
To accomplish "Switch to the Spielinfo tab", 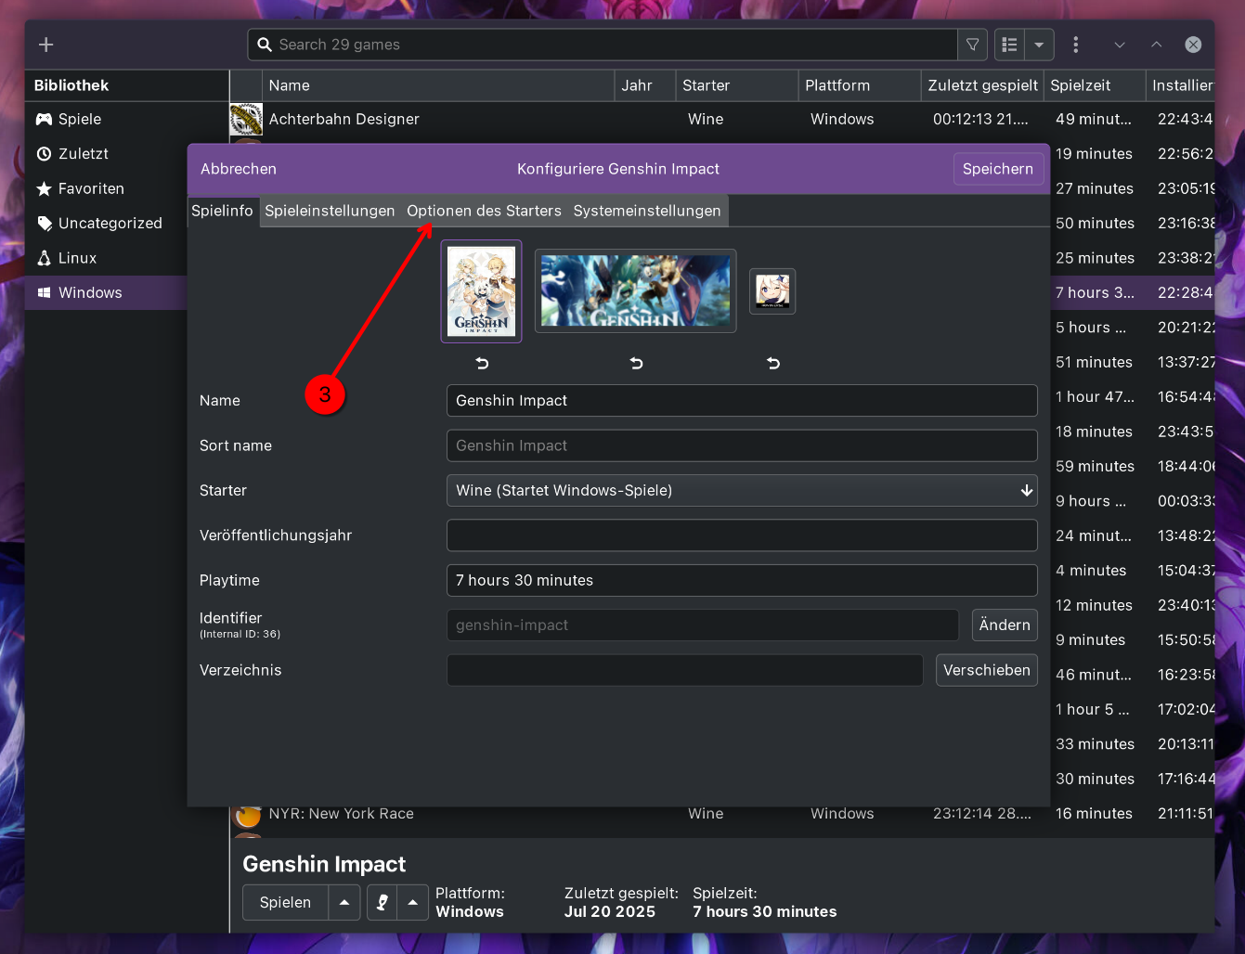I will point(222,211).
